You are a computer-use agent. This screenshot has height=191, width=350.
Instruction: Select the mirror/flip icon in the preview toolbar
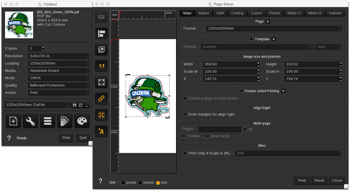(101, 17)
